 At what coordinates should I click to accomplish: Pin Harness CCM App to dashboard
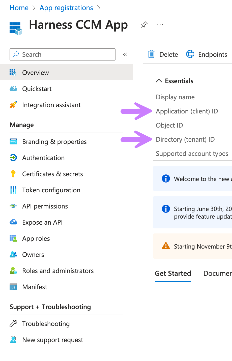[x=144, y=25]
